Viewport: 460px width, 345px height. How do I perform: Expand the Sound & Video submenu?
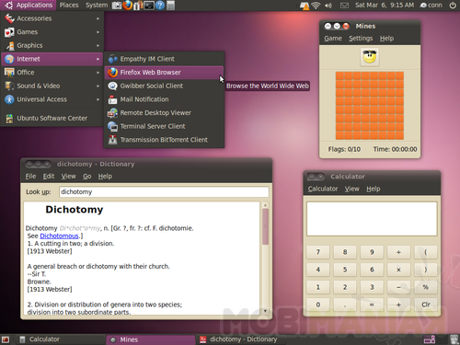pyautogui.click(x=52, y=86)
